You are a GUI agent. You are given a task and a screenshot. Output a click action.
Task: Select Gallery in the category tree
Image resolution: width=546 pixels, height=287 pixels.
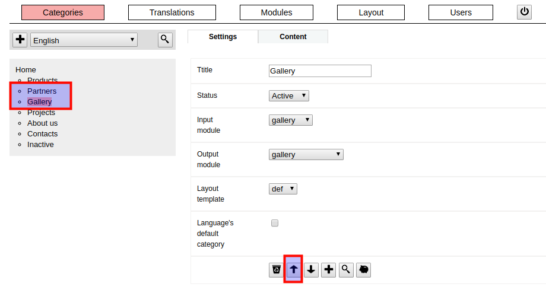39,102
